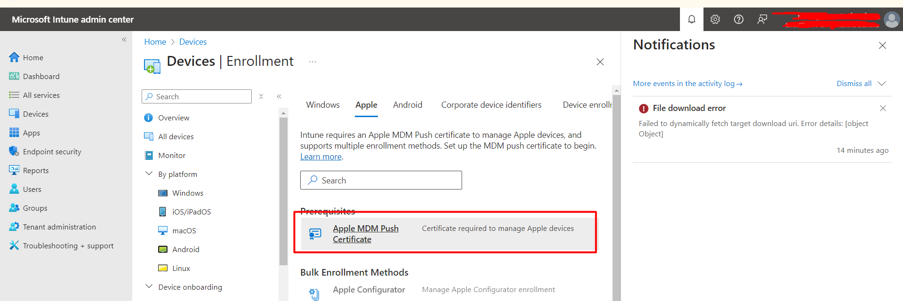Open the settings gear icon
Viewport: 903px width, 301px height.
point(715,19)
